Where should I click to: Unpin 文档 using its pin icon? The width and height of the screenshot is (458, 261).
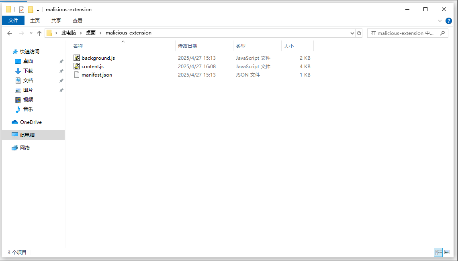click(61, 81)
